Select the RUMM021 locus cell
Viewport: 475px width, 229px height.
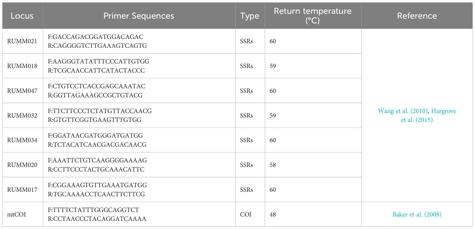pyautogui.click(x=22, y=41)
